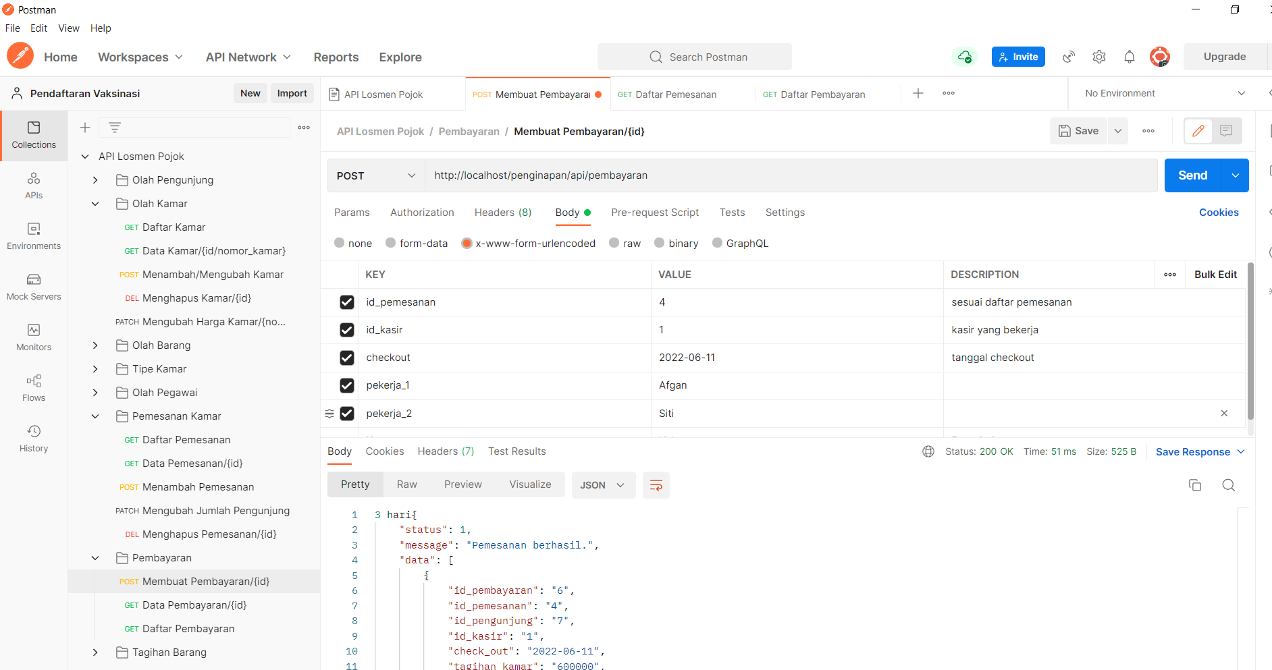Click the Bulk Edit link
This screenshot has width=1272, height=670.
[1215, 275]
